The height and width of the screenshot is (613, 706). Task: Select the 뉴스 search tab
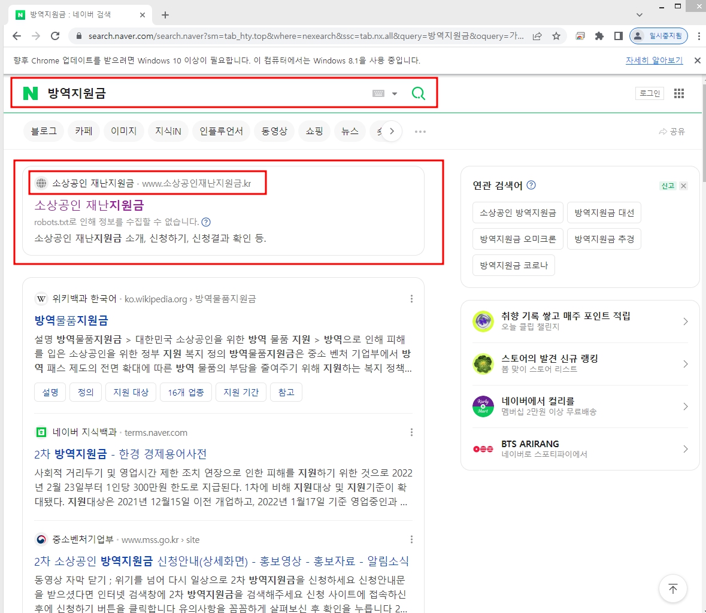pos(350,131)
